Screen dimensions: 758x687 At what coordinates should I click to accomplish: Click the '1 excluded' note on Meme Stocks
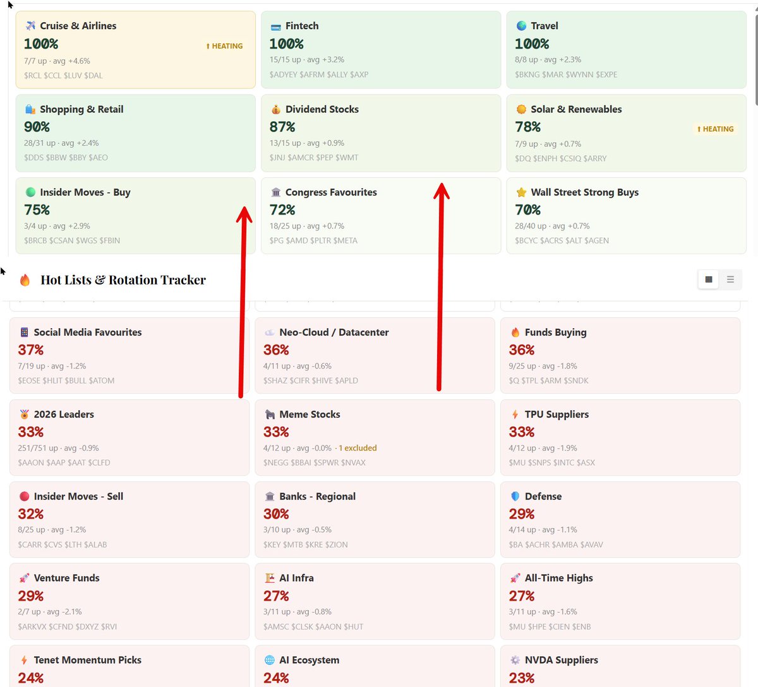[x=358, y=448]
